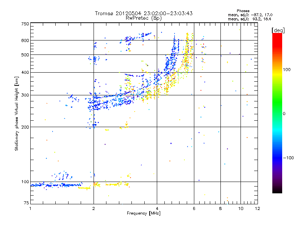Click the y-axis tick label "400"
The image size is (303, 227).
[25, 73]
